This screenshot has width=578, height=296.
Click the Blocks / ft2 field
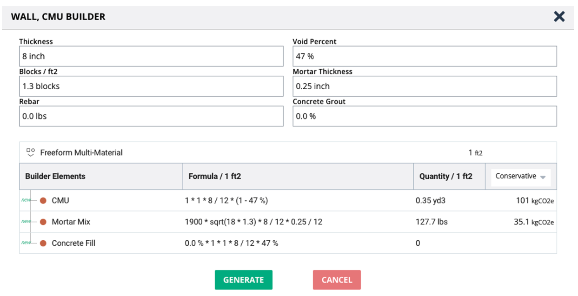(151, 86)
